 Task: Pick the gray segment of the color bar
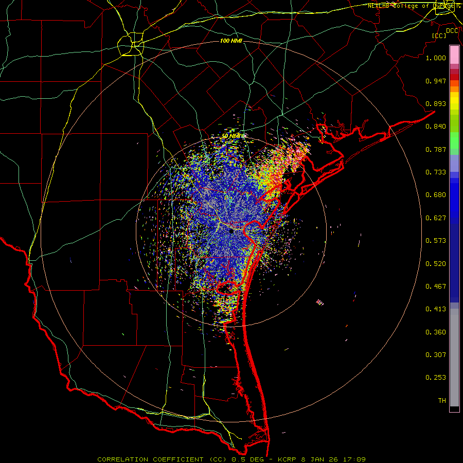click(x=454, y=358)
